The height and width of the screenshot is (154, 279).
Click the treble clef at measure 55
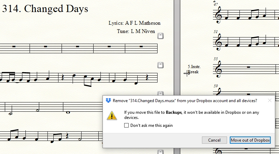218,69
